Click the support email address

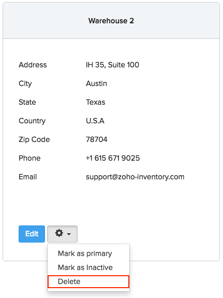[135, 177]
